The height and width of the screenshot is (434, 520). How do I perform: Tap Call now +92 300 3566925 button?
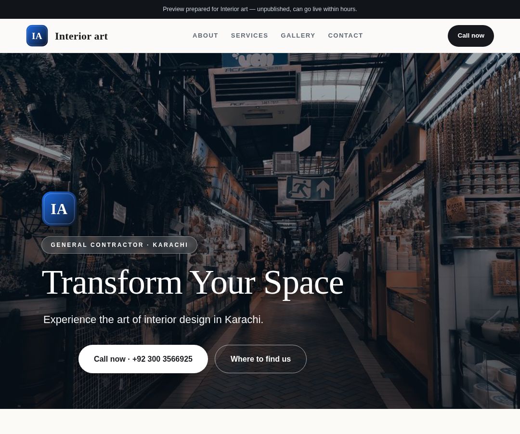[143, 359]
